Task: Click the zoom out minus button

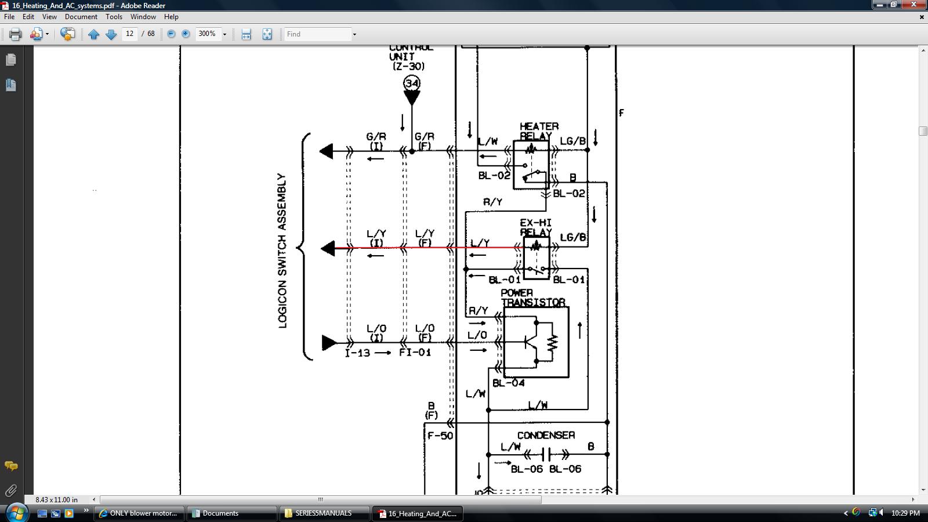Action: point(171,34)
